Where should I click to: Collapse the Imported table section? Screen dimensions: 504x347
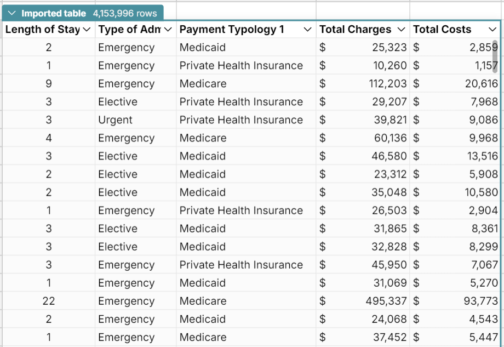coord(12,12)
